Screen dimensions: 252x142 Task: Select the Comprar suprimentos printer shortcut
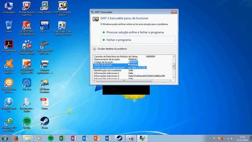44,67
